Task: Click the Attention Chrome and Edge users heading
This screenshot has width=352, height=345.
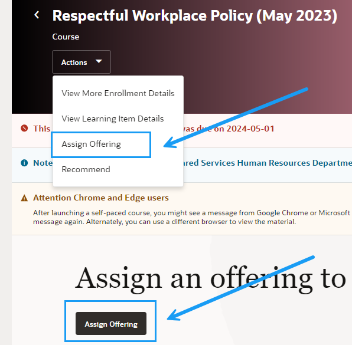Action: point(101,198)
